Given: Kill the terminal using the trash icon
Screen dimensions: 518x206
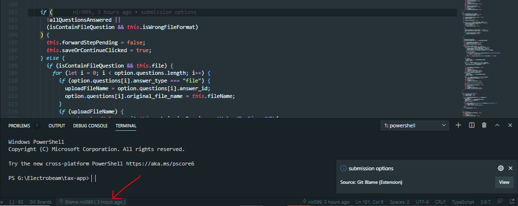Looking at the screenshot, I should (484, 125).
